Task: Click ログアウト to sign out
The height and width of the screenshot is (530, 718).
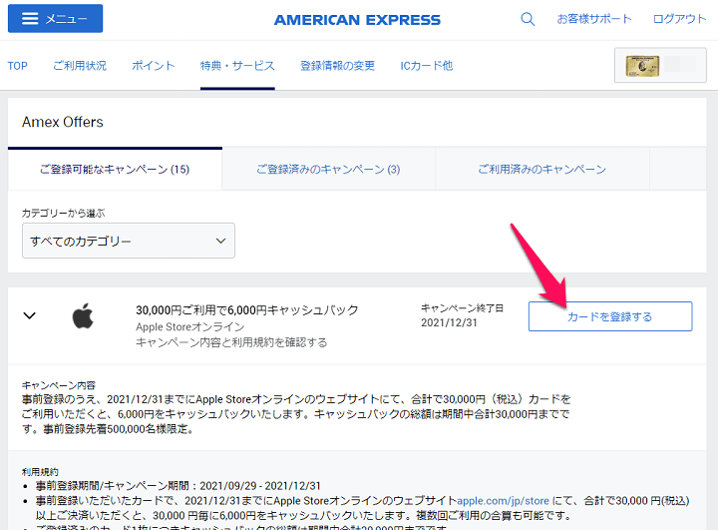Action: coord(679,19)
